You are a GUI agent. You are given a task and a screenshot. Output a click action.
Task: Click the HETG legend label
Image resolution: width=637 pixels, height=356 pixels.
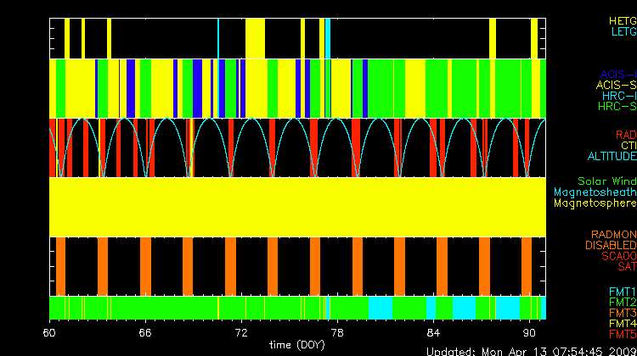pyautogui.click(x=622, y=19)
